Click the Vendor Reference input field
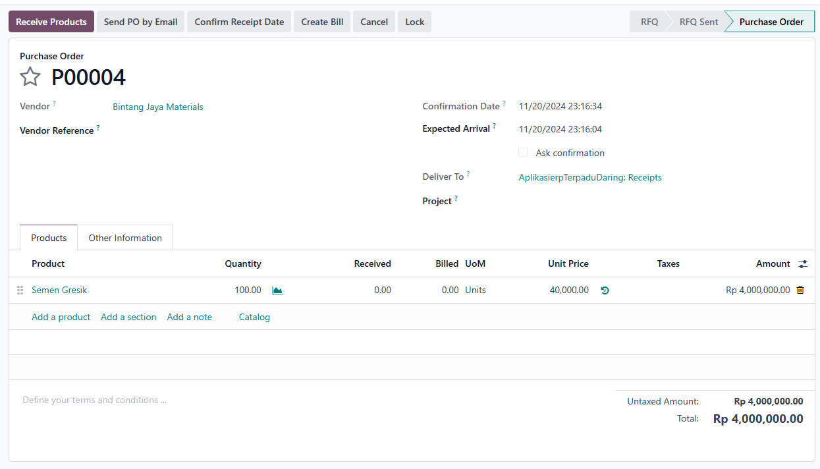 coord(257,130)
